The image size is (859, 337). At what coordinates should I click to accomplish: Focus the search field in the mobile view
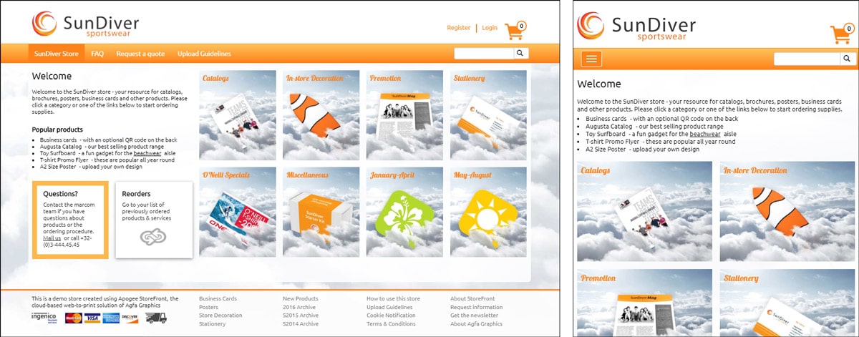[x=807, y=59]
